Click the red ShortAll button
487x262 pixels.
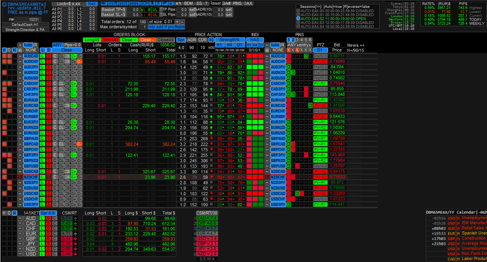tap(110, 40)
